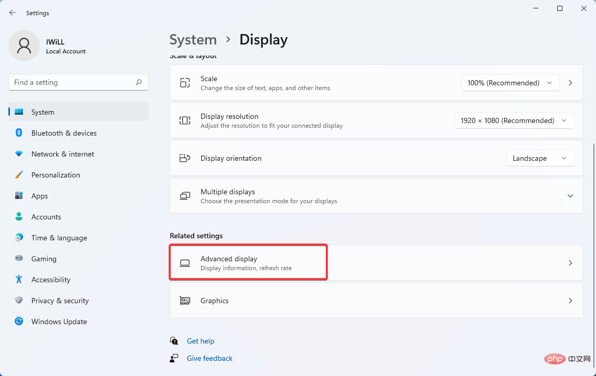Open the Advanced display setting

pyautogui.click(x=377, y=263)
